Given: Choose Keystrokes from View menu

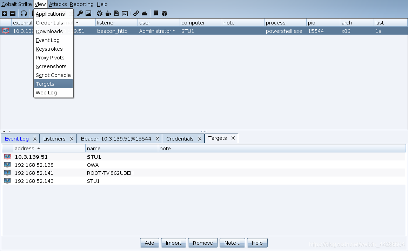Looking at the screenshot, I should pyautogui.click(x=53, y=49).
